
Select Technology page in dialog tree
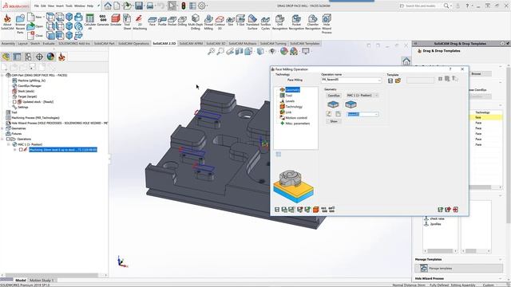[294, 107]
